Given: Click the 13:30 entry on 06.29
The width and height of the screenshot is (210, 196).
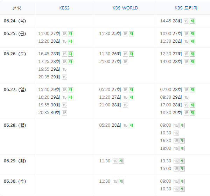Looking at the screenshot, I should click(166, 161).
